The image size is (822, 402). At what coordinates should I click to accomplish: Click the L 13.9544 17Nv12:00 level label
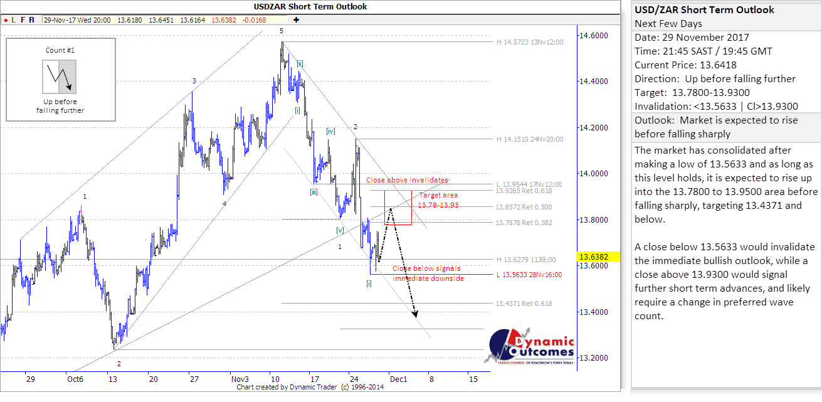[x=530, y=184]
